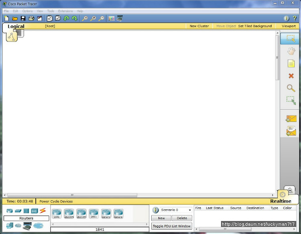Select the Connections lightning bolt icon
Screen dimensions: 301x234
coord(43,211)
